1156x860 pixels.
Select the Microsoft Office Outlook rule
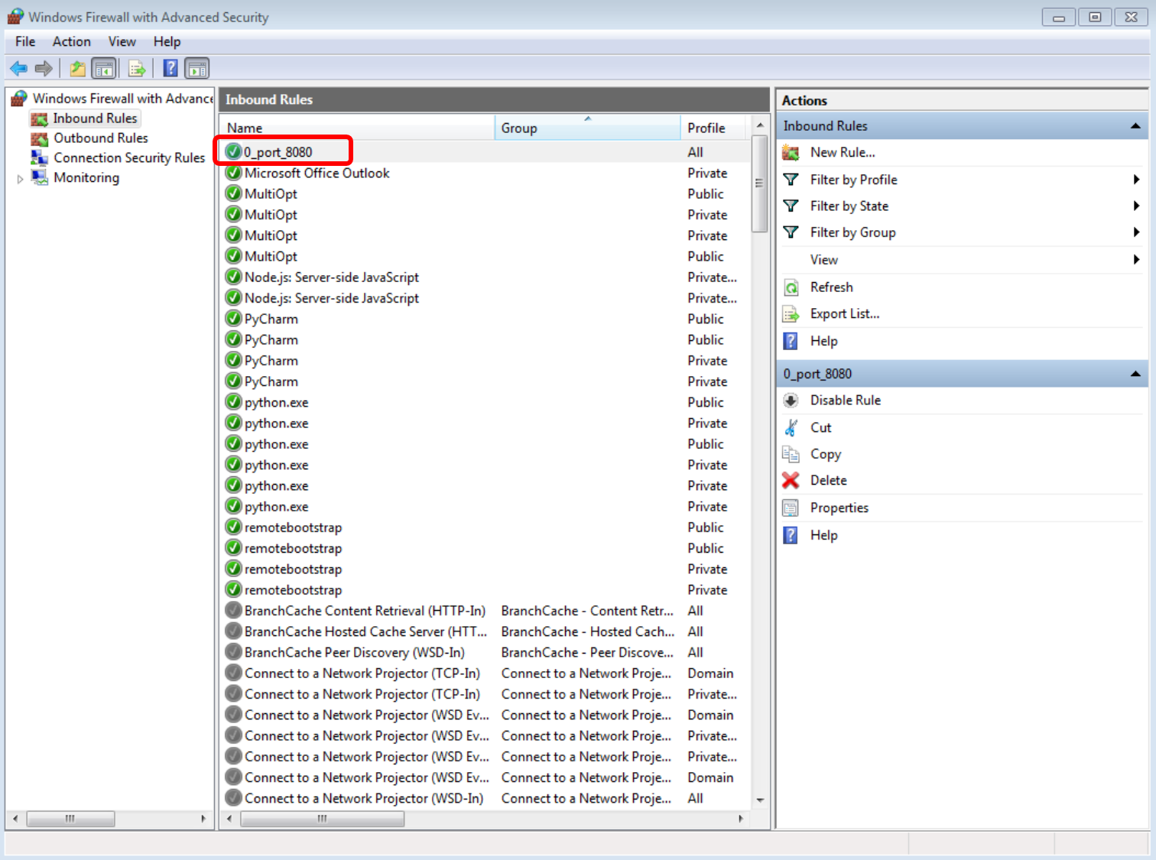[x=317, y=173]
